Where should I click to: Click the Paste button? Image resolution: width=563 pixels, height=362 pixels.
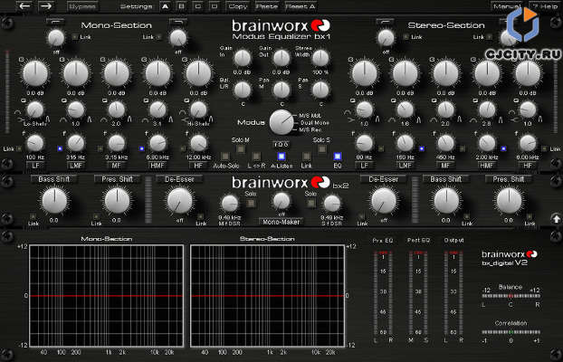[x=267, y=6]
